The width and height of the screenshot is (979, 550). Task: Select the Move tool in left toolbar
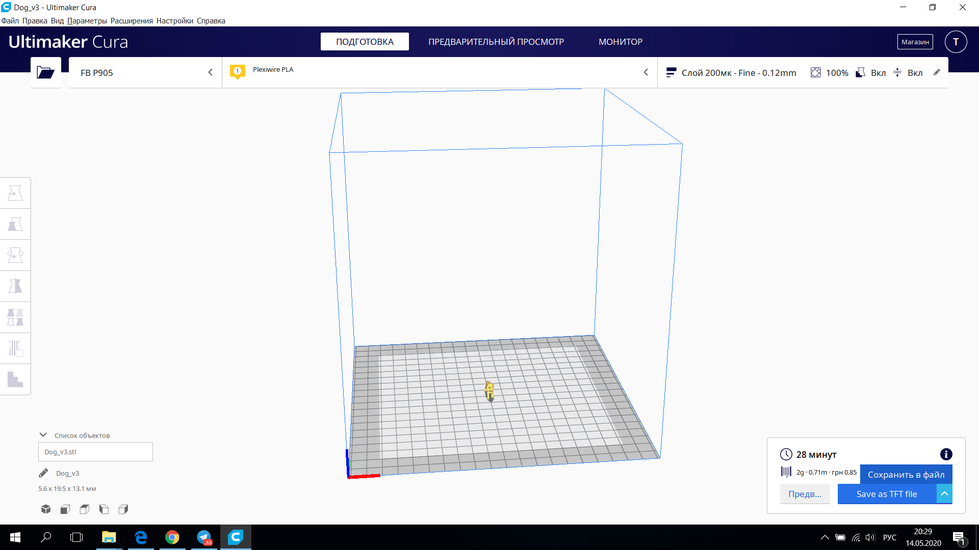15,193
